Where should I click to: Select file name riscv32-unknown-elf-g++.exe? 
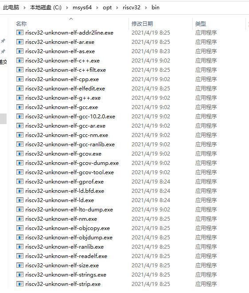pos(63,98)
